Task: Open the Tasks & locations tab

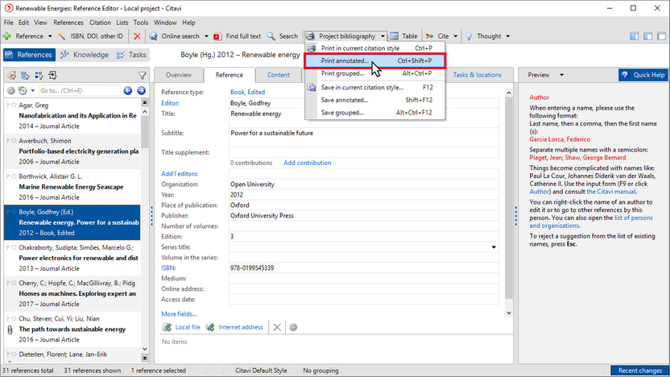Action: (x=478, y=75)
